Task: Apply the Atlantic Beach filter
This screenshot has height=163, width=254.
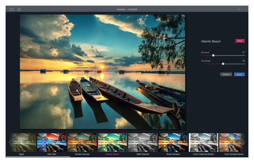Action: tap(239, 74)
